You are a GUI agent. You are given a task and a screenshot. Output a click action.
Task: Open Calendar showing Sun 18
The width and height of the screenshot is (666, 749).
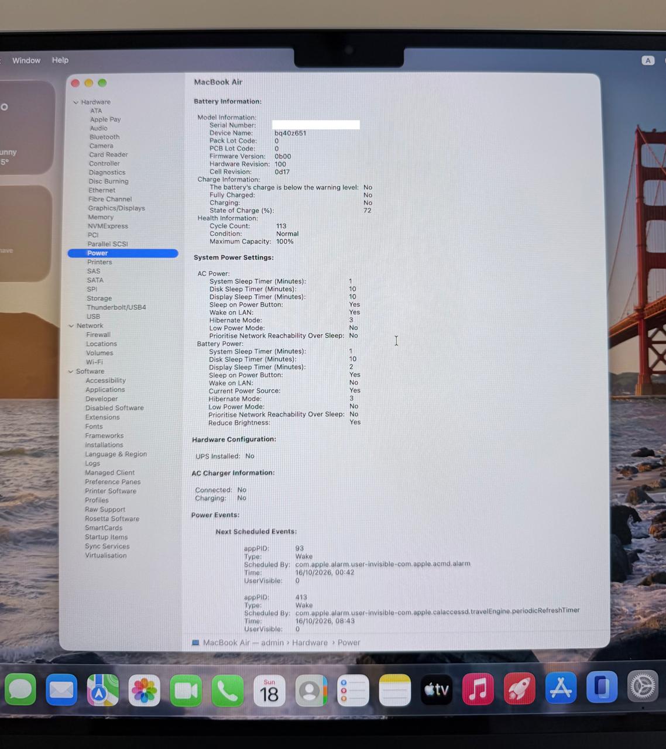click(269, 690)
